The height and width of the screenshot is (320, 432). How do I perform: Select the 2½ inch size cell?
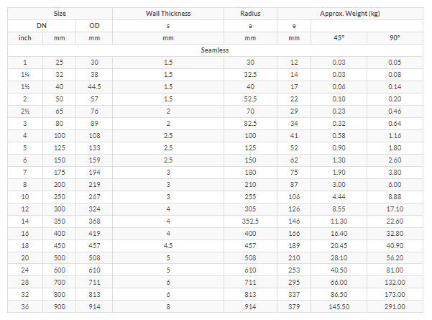(x=25, y=111)
